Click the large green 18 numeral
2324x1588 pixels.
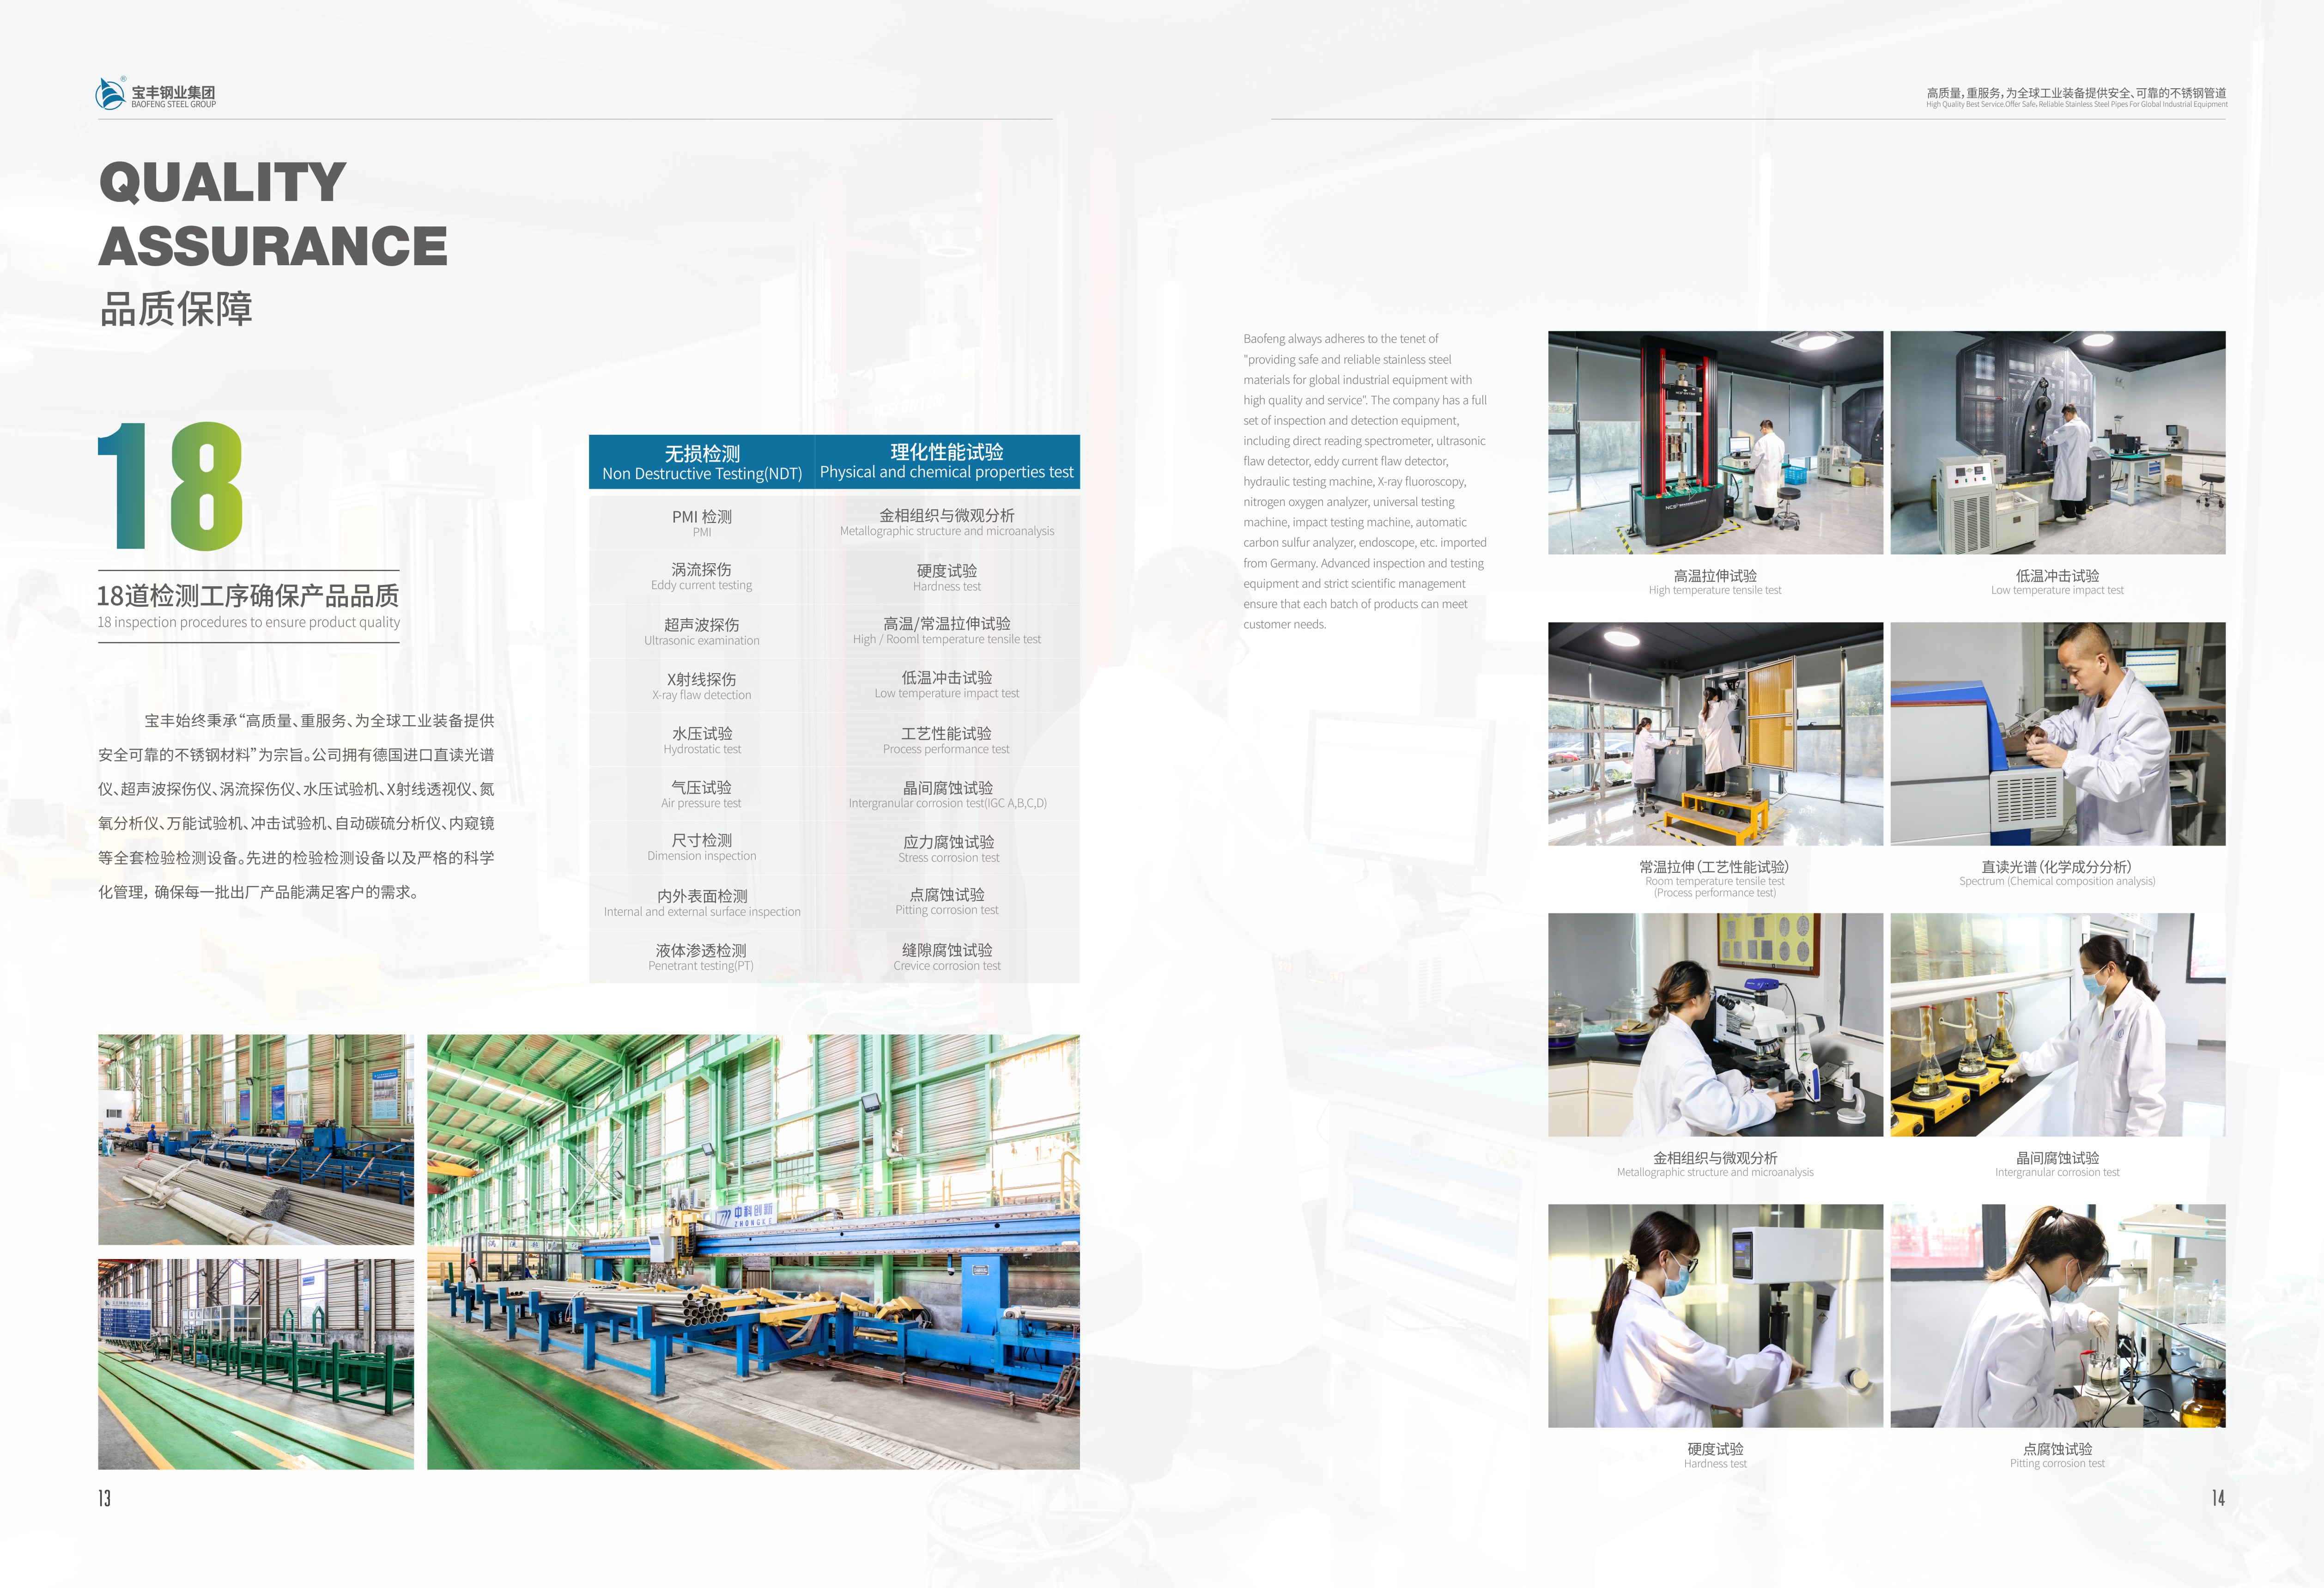click(171, 486)
